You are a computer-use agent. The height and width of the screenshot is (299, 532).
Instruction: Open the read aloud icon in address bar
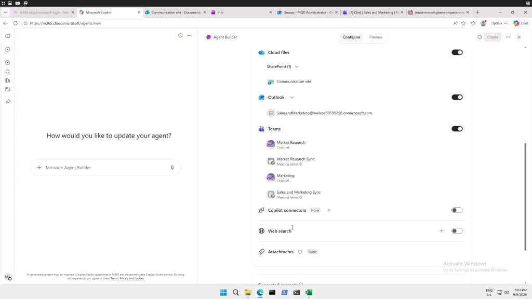455,23
